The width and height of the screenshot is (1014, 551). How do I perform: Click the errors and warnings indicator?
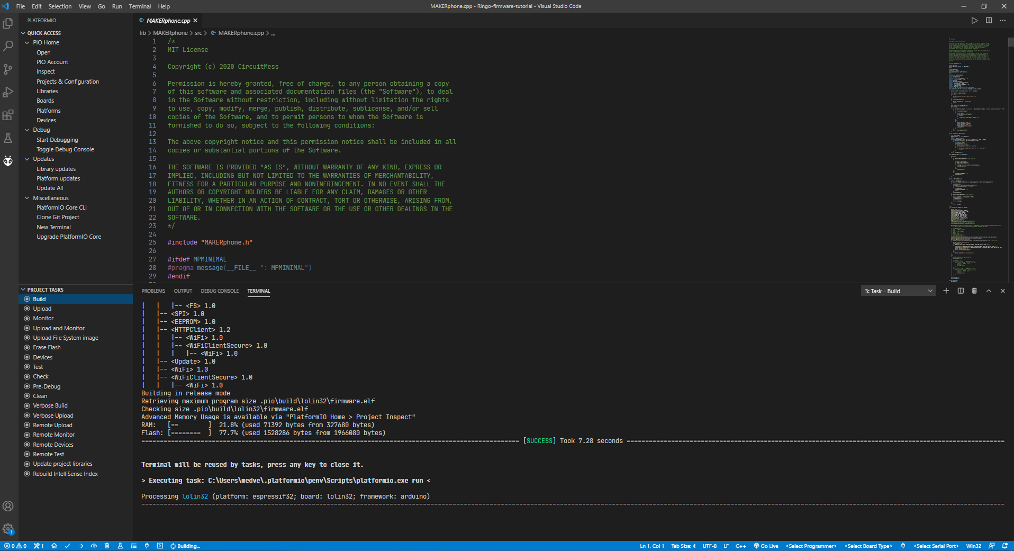click(15, 546)
